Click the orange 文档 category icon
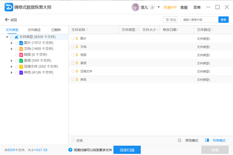This screenshot has height=155, width=233. (x=21, y=49)
